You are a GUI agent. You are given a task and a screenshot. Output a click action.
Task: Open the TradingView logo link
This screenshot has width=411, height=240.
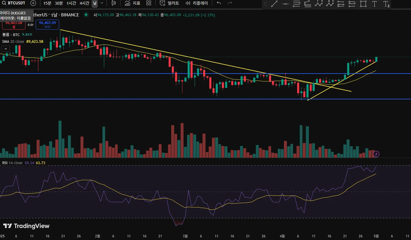[26, 226]
